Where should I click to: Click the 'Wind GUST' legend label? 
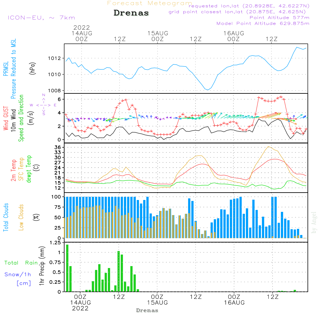pyautogui.click(x=6, y=118)
